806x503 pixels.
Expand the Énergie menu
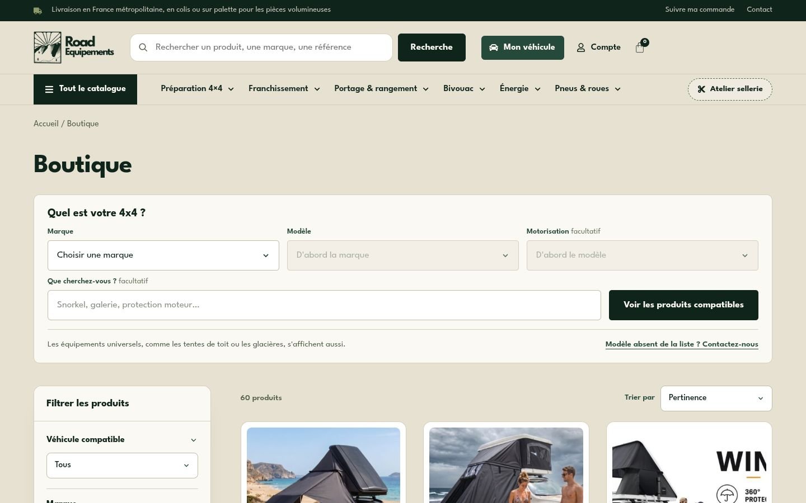[x=520, y=89]
